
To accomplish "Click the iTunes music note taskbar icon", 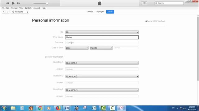I will coord(122,108).
